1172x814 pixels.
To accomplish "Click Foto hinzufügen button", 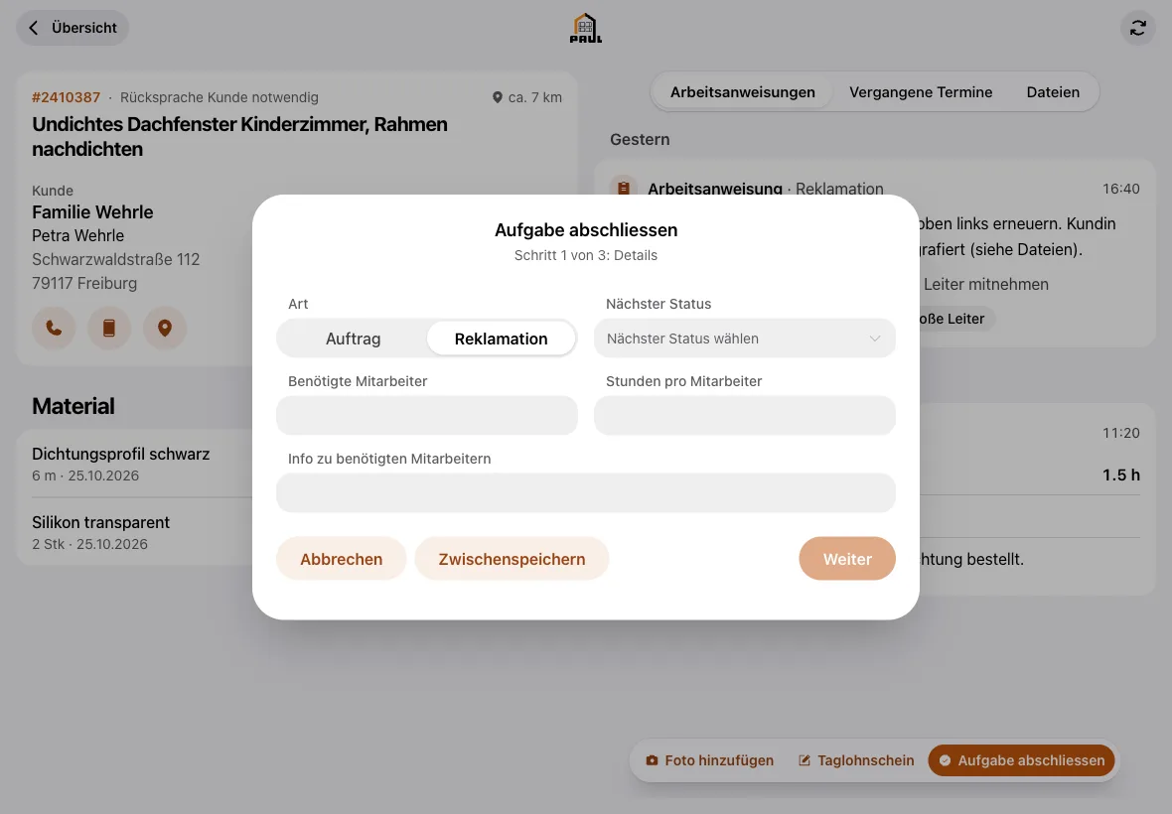I will [709, 760].
